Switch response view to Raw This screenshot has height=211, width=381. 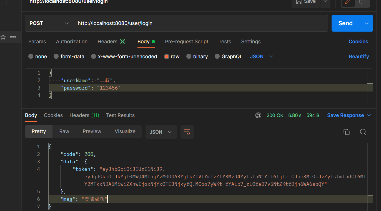pyautogui.click(x=64, y=131)
